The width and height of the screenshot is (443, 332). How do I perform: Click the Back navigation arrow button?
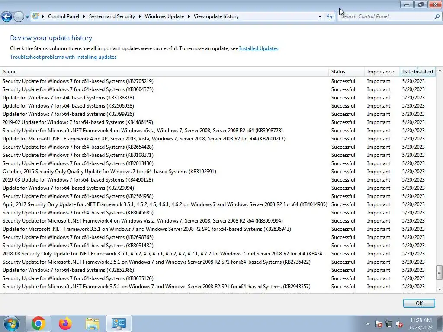pos(6,17)
